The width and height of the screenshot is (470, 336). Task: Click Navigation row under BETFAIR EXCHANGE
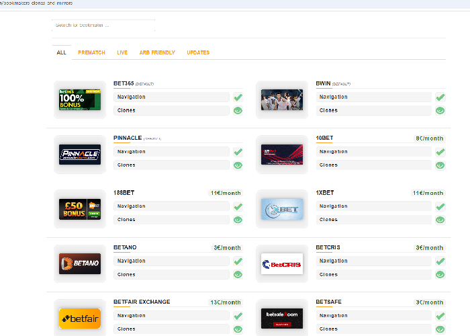pos(171,316)
